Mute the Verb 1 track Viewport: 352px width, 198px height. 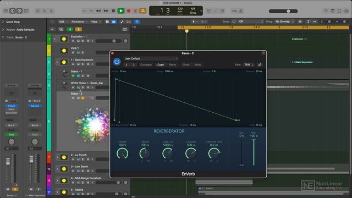tap(78, 53)
